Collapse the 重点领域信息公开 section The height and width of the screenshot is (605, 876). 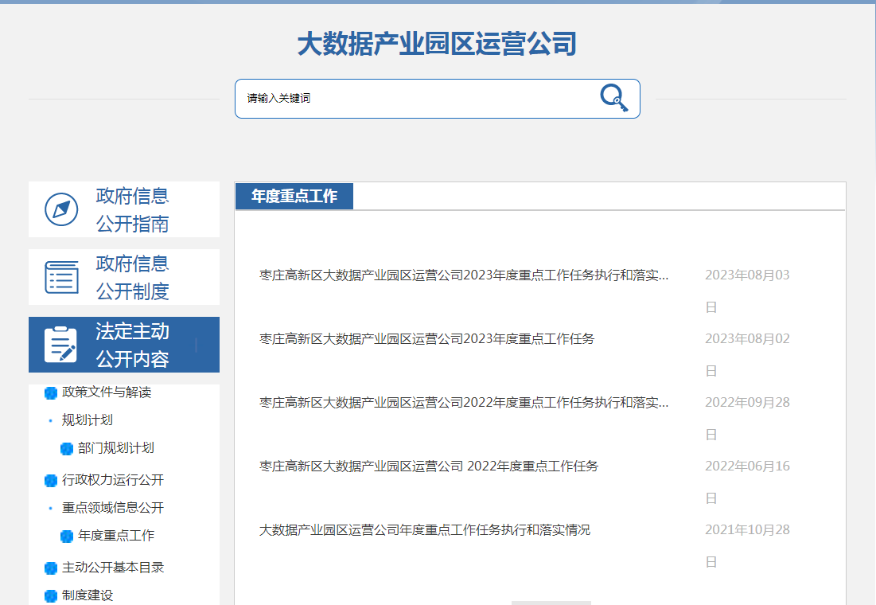(x=112, y=508)
